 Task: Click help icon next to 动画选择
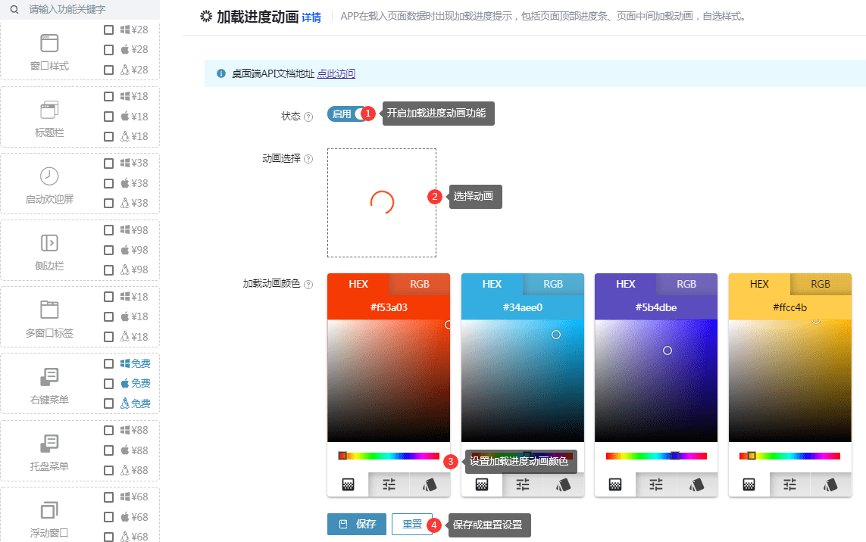pos(308,159)
